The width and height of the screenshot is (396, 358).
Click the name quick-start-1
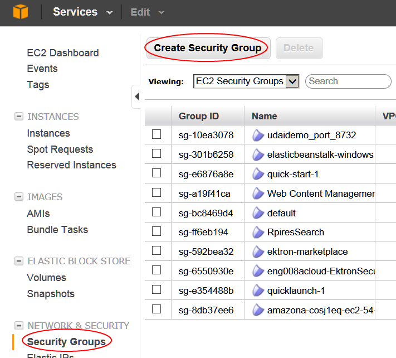click(x=293, y=174)
